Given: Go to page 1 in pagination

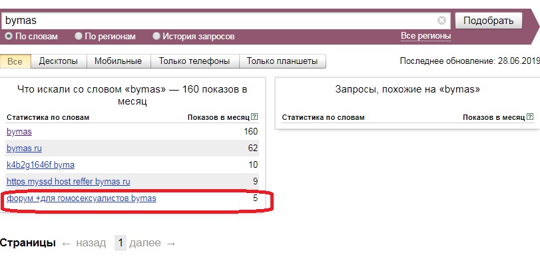Looking at the screenshot, I should 121,243.
